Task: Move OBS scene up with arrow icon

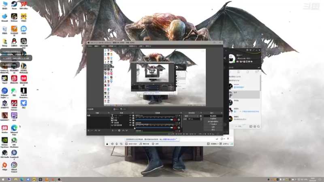Action: point(96,130)
